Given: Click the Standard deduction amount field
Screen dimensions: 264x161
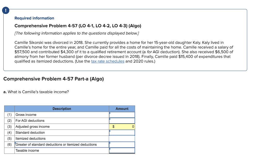Looking at the screenshot, I should pos(122,132).
